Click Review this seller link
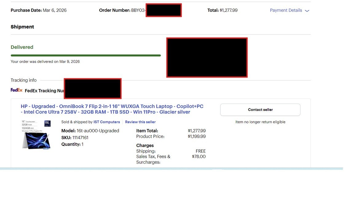 tap(140, 122)
